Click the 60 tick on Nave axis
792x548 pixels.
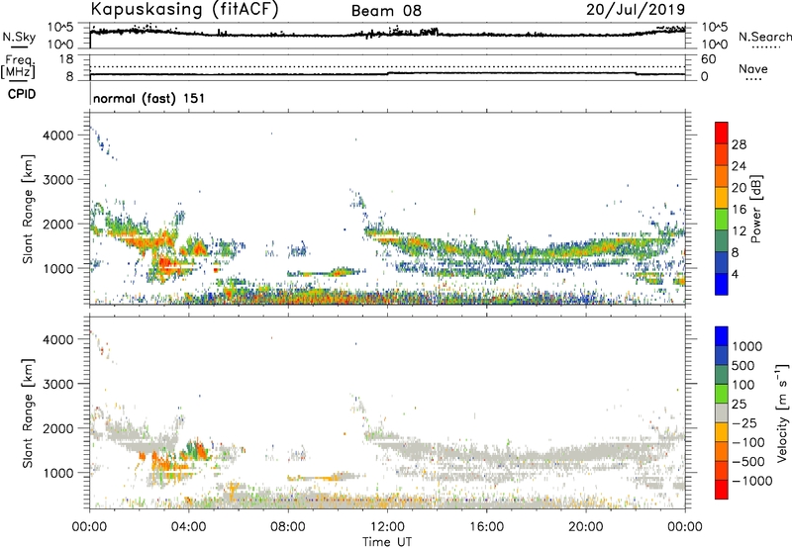[x=708, y=59]
